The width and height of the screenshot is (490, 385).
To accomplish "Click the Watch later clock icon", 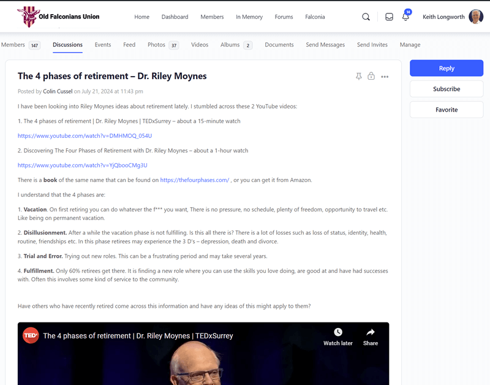I will [x=338, y=332].
